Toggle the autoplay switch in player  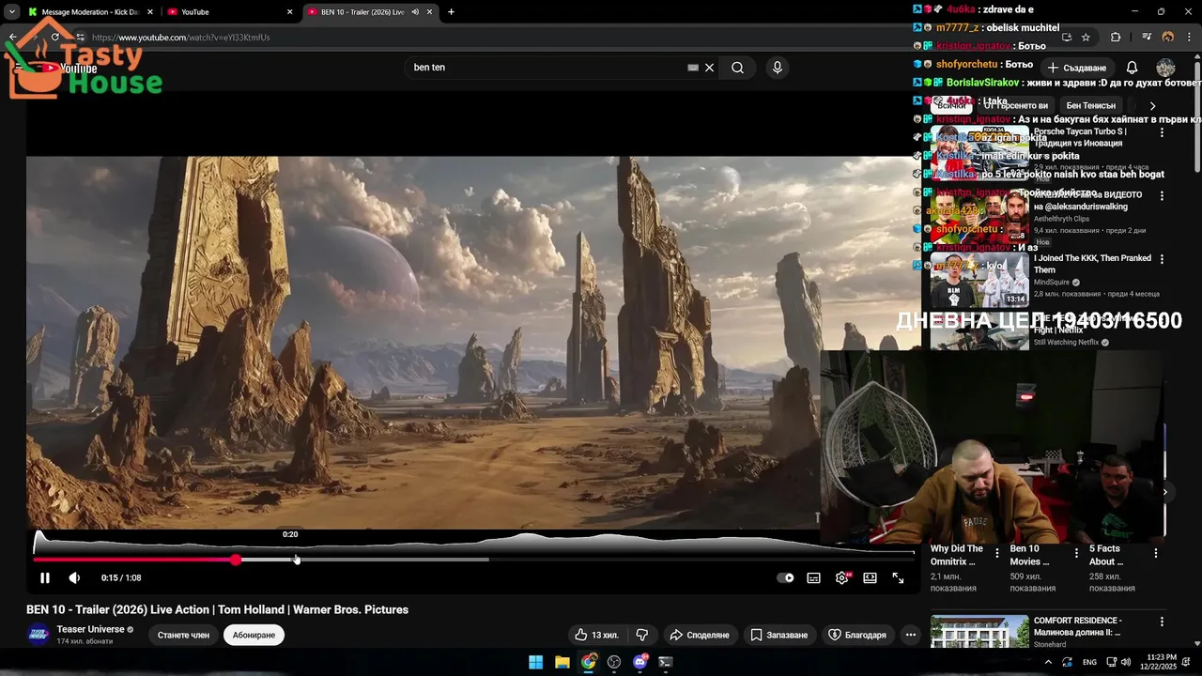pyautogui.click(x=785, y=578)
